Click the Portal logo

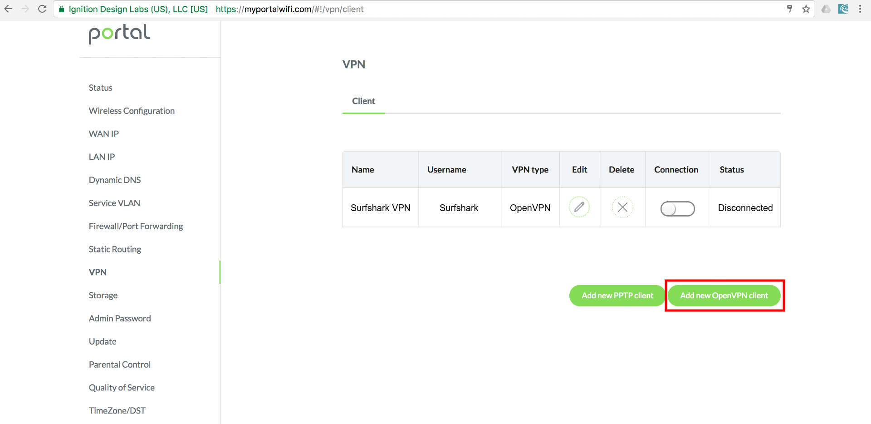point(119,34)
